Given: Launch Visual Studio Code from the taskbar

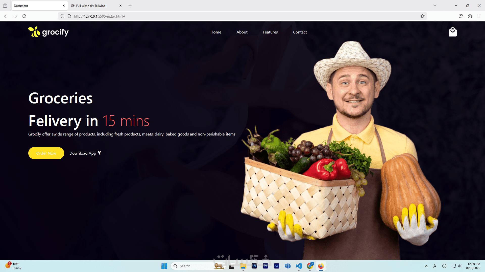Looking at the screenshot, I should (299, 266).
